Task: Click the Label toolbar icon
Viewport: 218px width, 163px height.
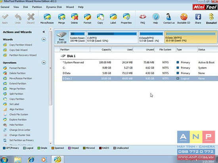Action: click(113, 17)
